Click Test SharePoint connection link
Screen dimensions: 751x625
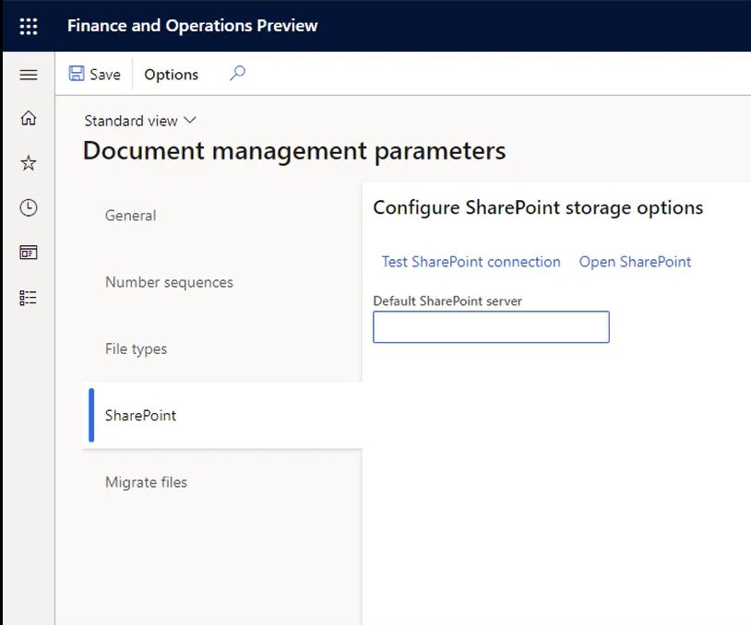(x=471, y=262)
